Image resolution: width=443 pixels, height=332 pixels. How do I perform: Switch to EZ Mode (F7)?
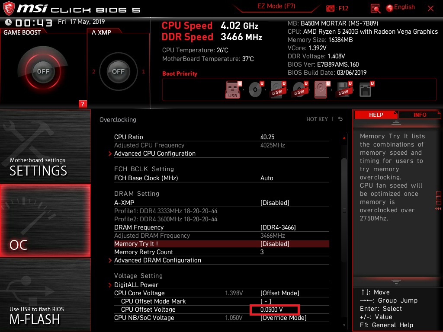point(276,6)
